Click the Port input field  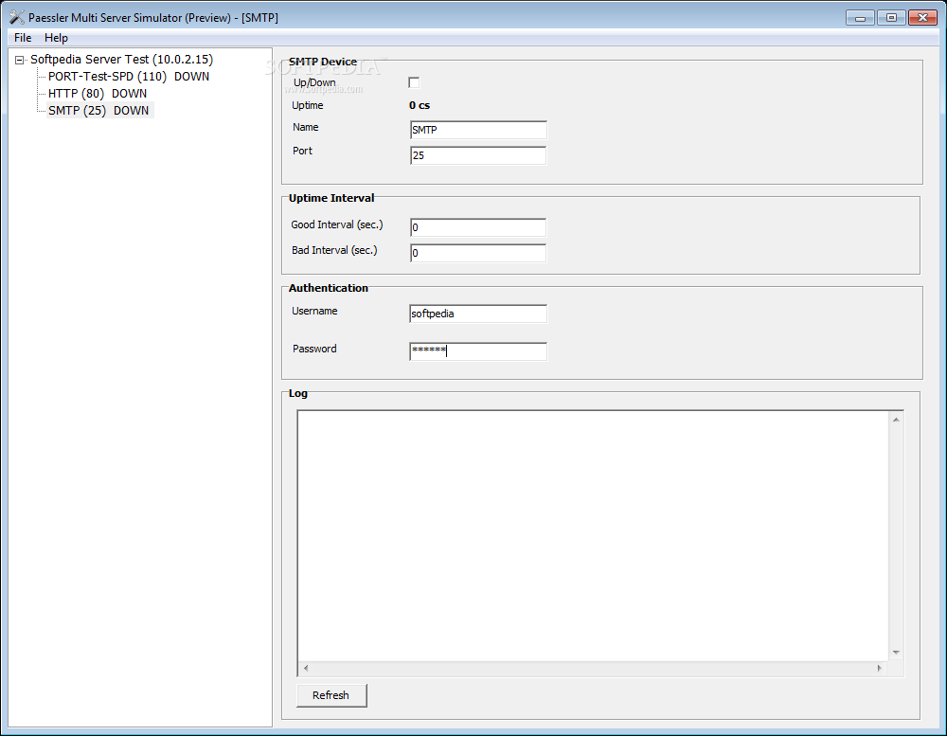pyautogui.click(x=477, y=155)
